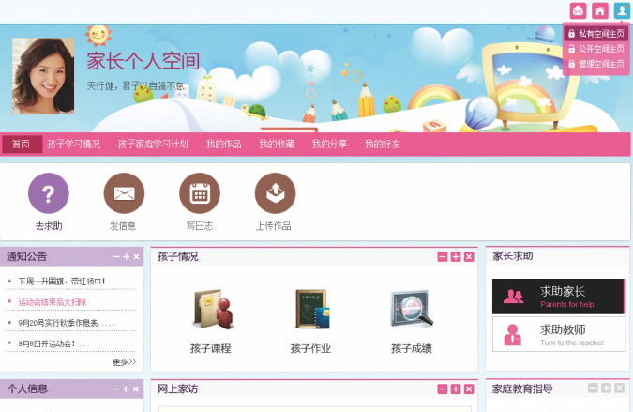Open the mail envelope icon at top
Image resolution: width=633 pixels, height=412 pixels.
pos(578,10)
